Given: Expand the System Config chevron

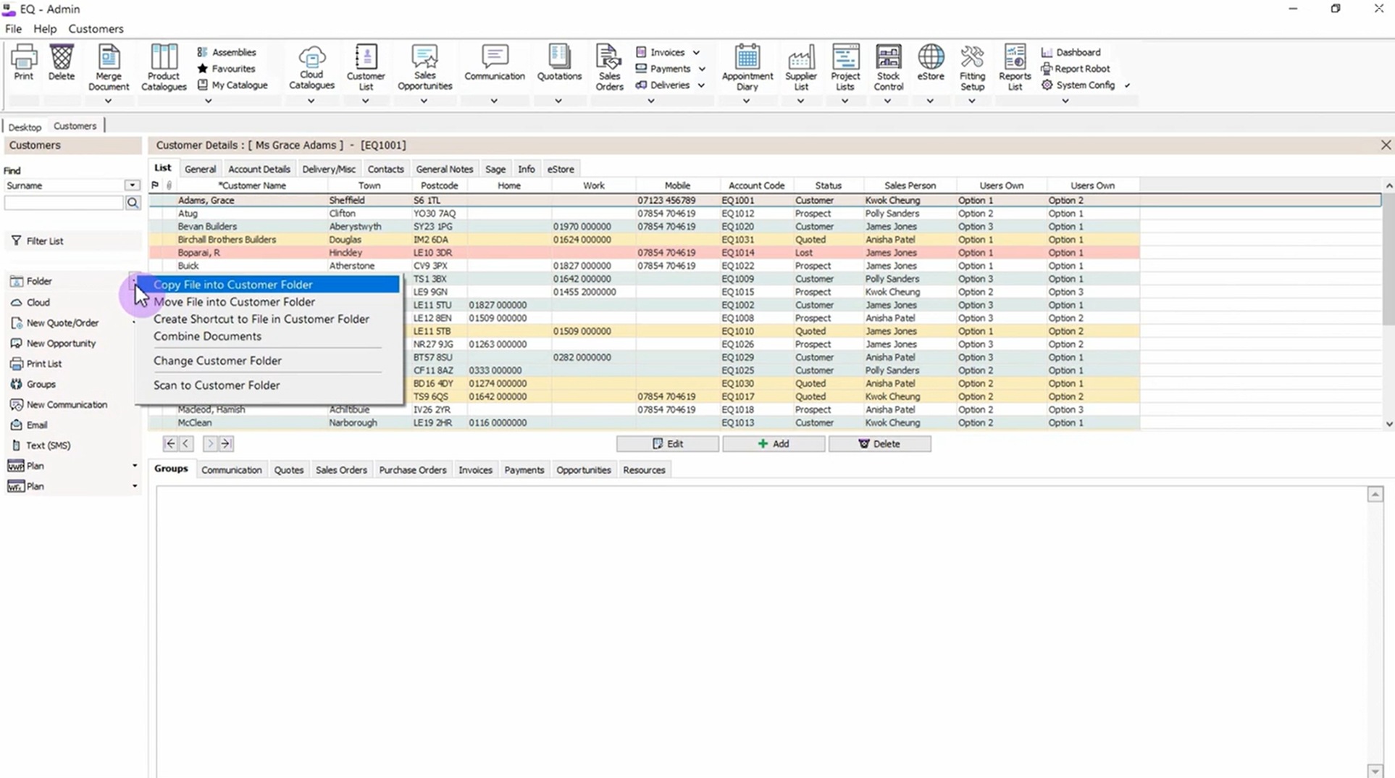Looking at the screenshot, I should [x=1127, y=85].
